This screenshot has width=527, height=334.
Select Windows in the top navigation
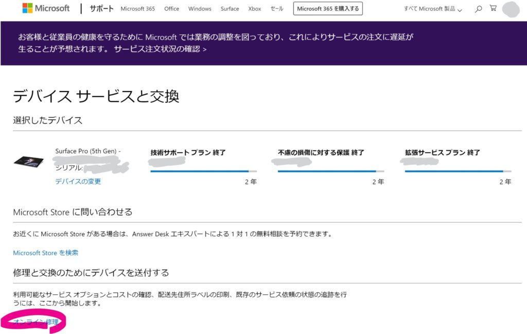pos(199,9)
